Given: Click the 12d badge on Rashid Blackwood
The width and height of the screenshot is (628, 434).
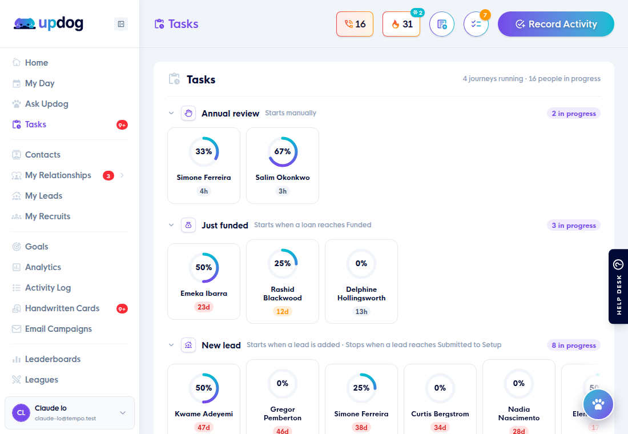Looking at the screenshot, I should (283, 311).
